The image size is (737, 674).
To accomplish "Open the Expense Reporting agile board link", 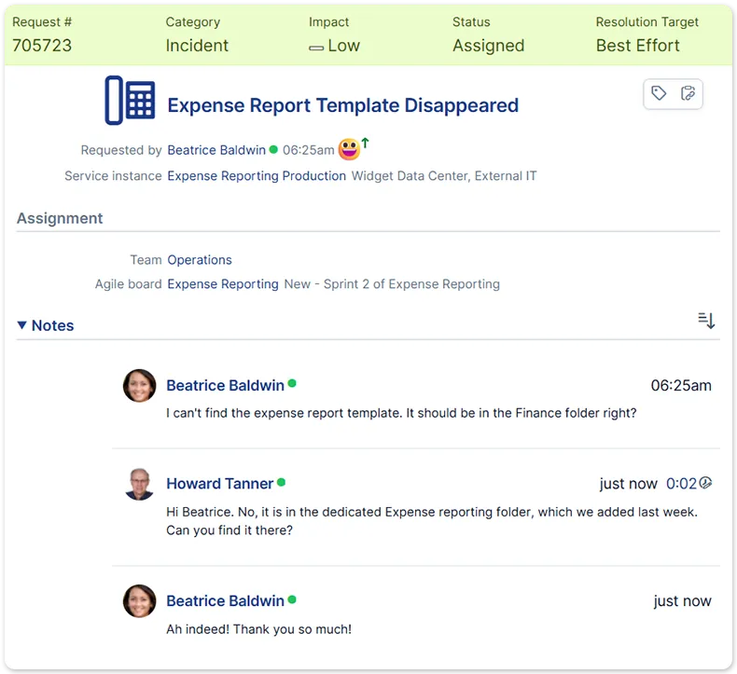I will click(223, 283).
